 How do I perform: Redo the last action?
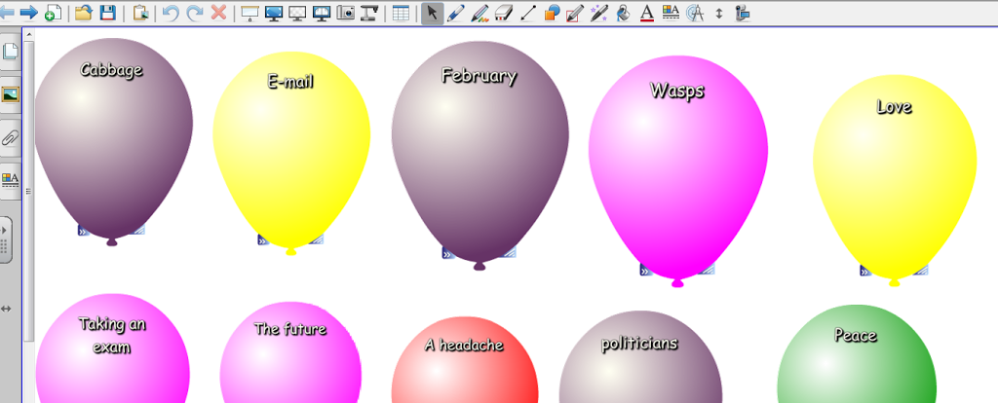coord(195,13)
